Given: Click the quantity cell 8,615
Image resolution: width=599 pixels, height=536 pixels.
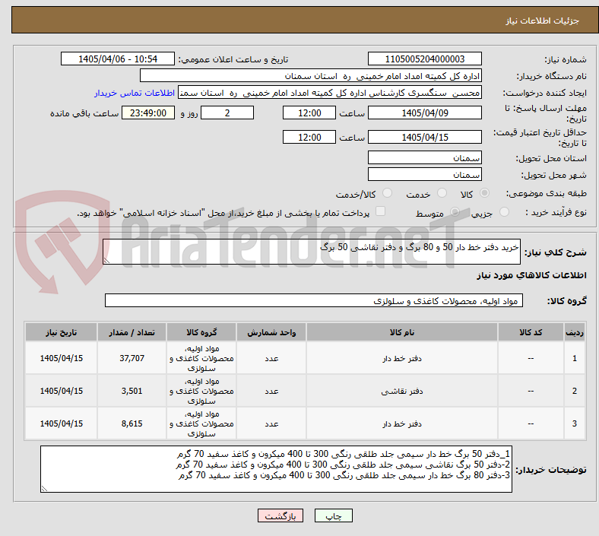Looking at the screenshot, I should (132, 423).
